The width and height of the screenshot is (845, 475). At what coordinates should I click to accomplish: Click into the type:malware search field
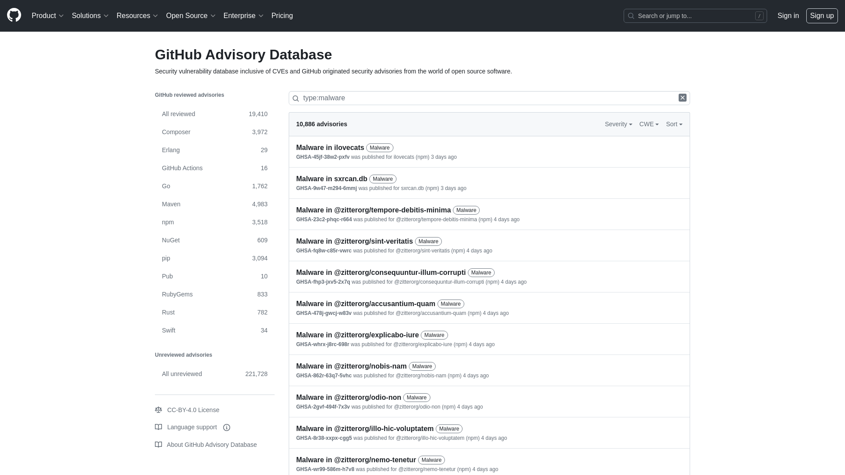(489, 98)
